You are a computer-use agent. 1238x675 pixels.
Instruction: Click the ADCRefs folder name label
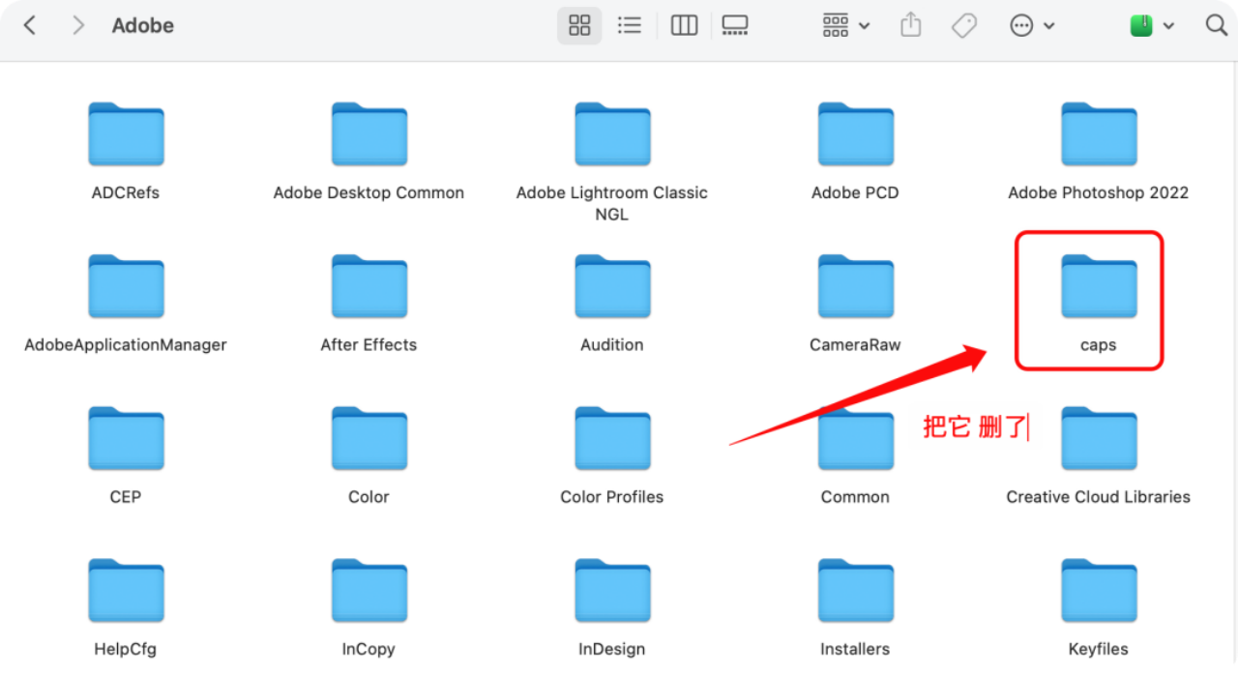click(x=126, y=192)
